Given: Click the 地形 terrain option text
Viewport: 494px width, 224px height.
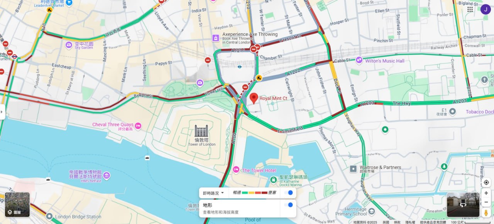Looking at the screenshot, I should tap(208, 205).
